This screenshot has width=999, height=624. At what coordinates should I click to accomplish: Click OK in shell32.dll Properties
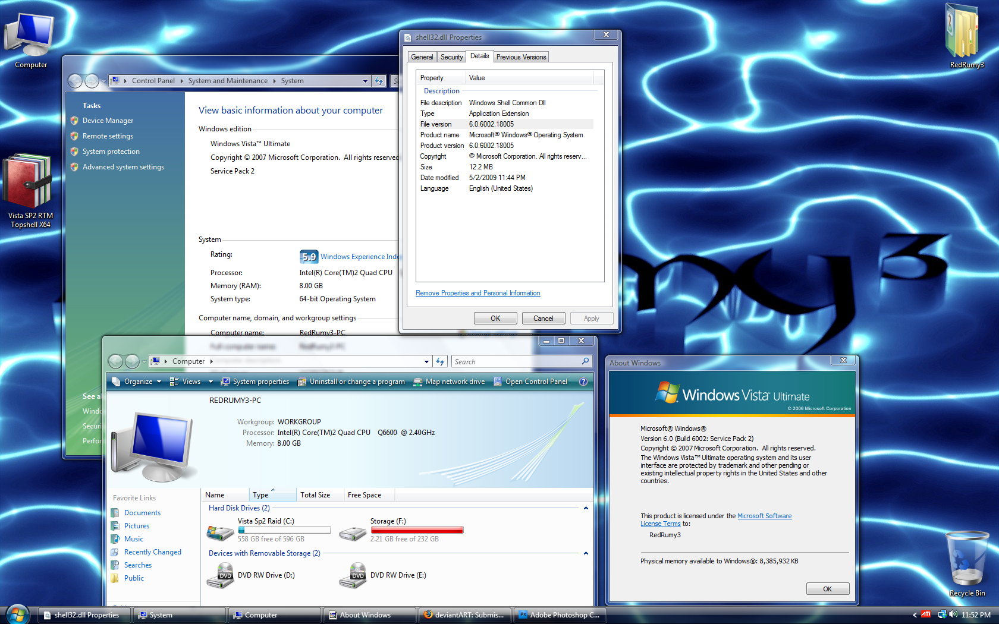495,319
